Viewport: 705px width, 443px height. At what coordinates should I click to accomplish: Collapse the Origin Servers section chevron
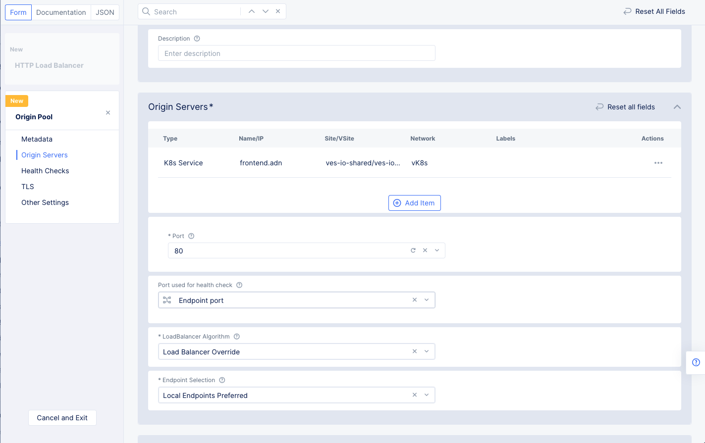coord(677,107)
